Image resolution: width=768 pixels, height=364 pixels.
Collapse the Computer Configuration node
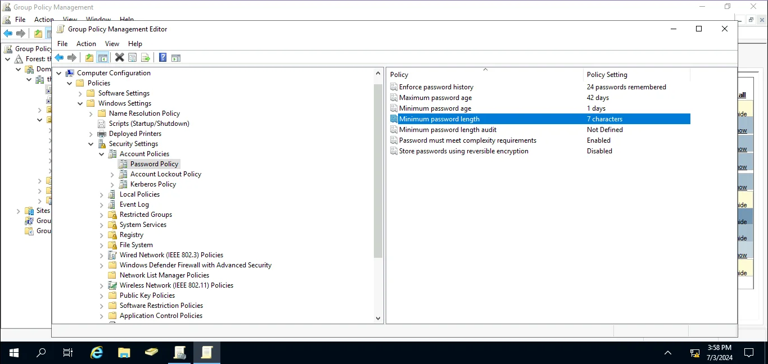click(x=58, y=73)
